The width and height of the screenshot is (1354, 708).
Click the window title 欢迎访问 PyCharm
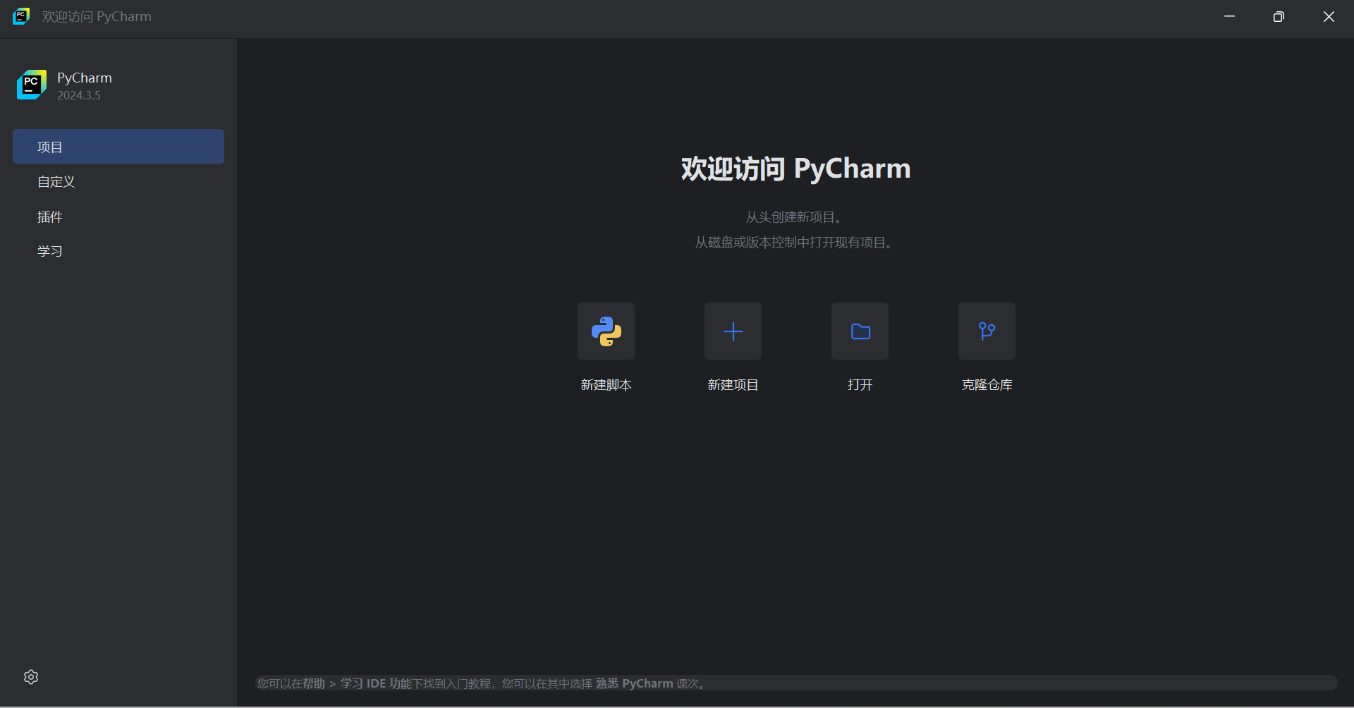click(x=97, y=16)
